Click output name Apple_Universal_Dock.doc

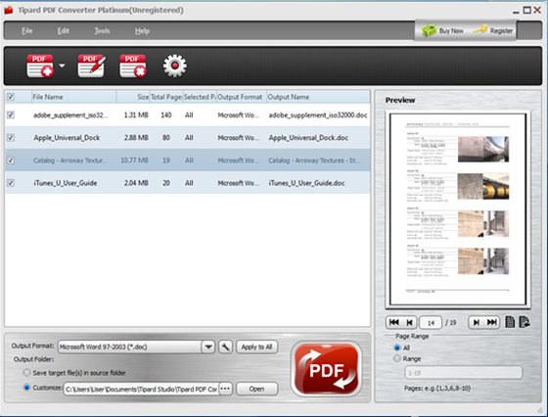[x=308, y=138]
